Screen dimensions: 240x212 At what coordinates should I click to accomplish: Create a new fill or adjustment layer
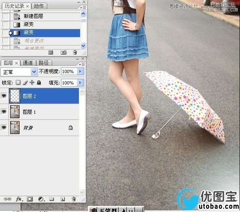pyautogui.click(x=41, y=199)
